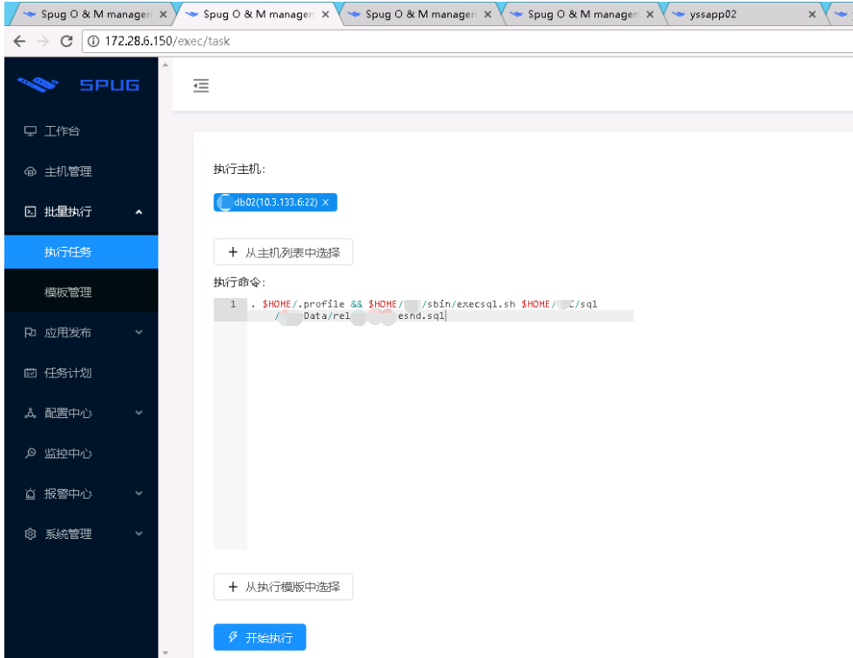Click the db02(10.3.133.6:22) host tag
Viewport: 853px width, 658px height.
275,203
